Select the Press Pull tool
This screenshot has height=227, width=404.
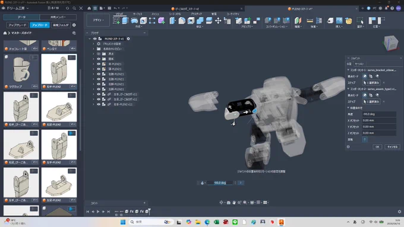[x=173, y=21]
